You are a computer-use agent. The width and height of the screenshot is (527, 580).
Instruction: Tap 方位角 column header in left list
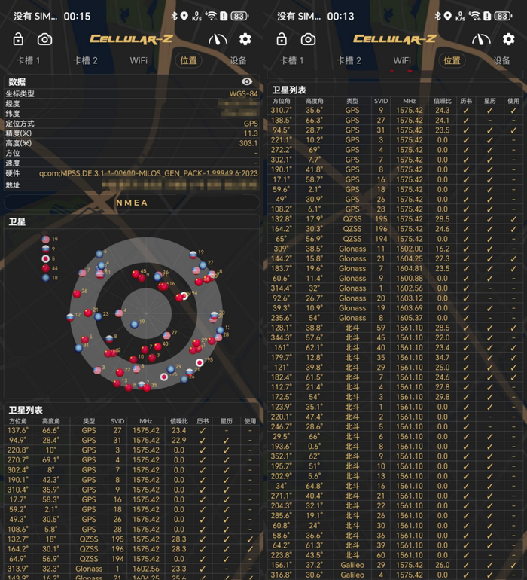click(x=18, y=421)
